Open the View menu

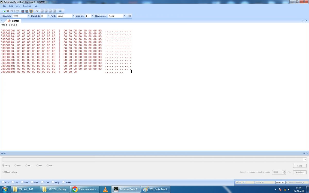click(x=18, y=6)
